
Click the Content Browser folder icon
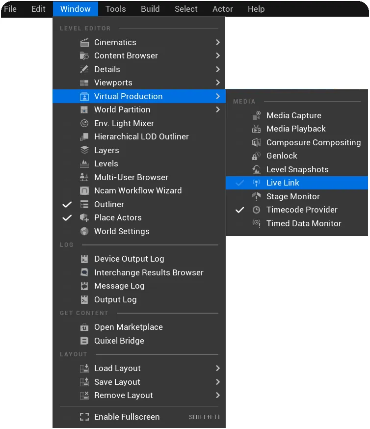(x=84, y=56)
